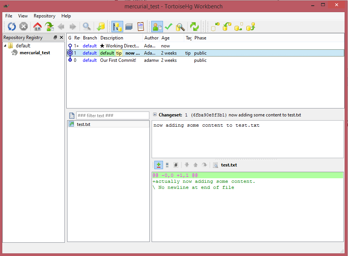
Task: Open the View menu
Action: coord(23,16)
